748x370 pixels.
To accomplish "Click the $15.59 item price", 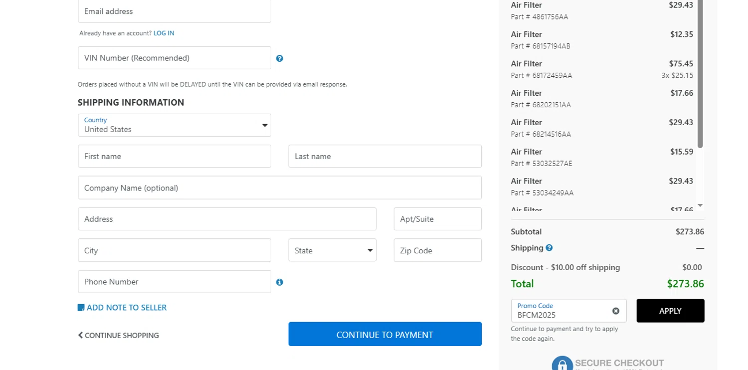I will point(682,152).
